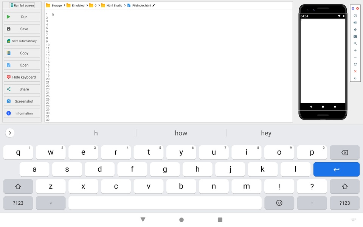Click the pencil rename icon beside FileIndex.html

(x=154, y=5)
